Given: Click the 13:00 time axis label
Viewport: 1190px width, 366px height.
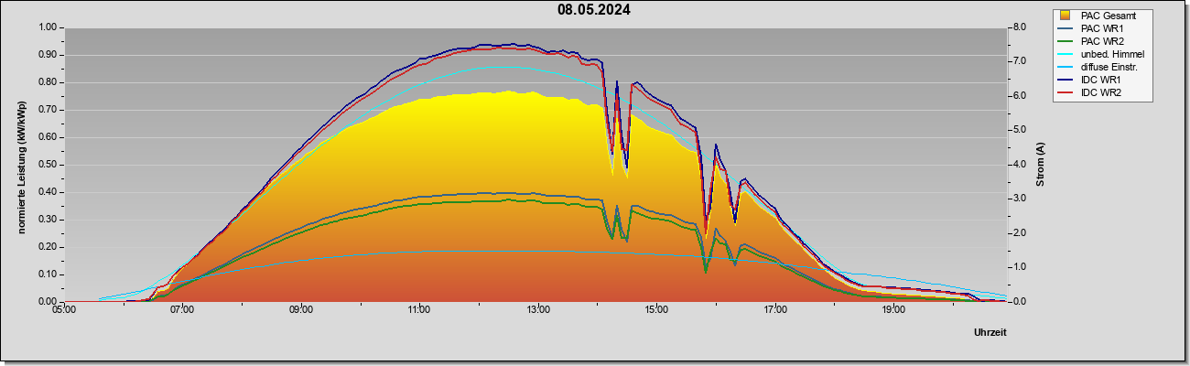Looking at the screenshot, I should tap(538, 311).
